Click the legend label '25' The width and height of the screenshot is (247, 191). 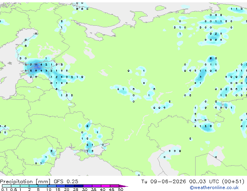(x=76, y=189)
